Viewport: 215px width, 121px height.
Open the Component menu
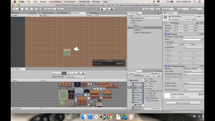(70, 2)
